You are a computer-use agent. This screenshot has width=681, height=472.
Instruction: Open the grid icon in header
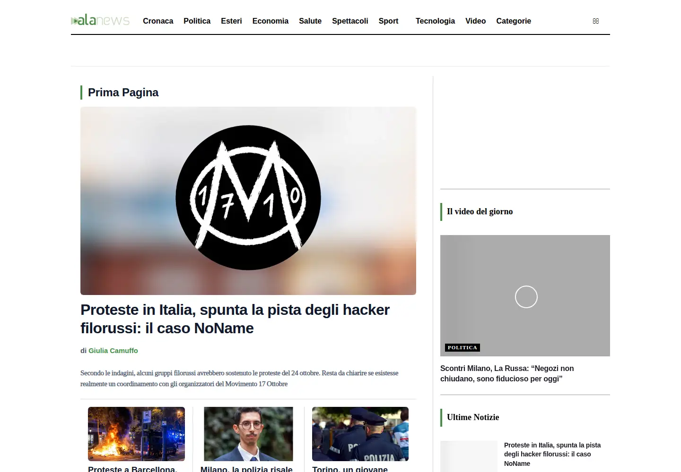click(596, 21)
